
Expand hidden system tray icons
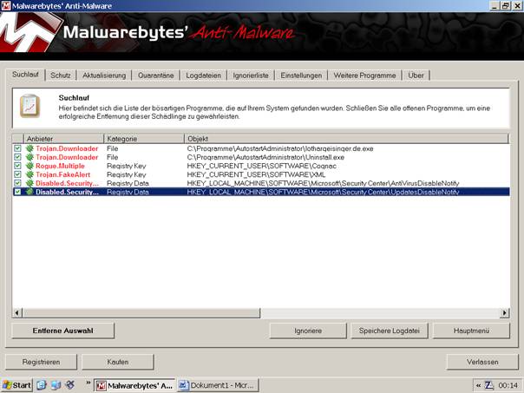click(x=478, y=386)
